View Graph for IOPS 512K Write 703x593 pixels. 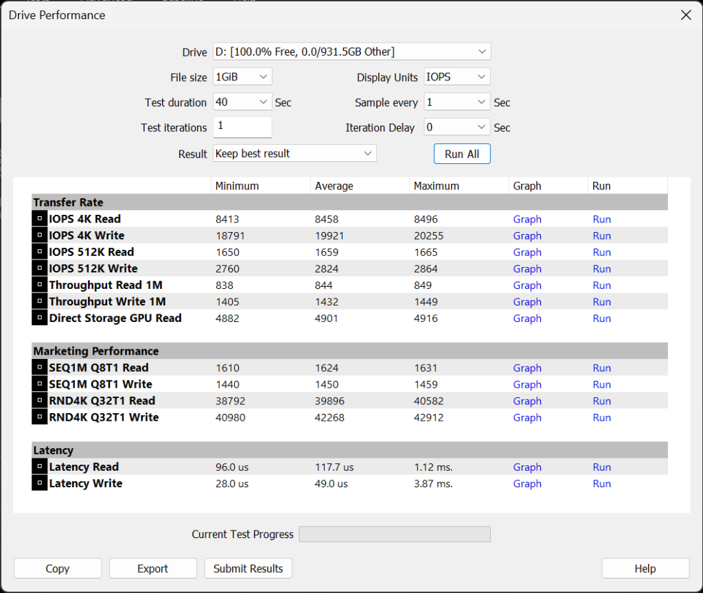click(527, 269)
